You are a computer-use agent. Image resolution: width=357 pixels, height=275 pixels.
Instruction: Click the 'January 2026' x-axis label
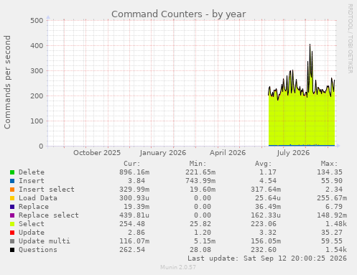[x=163, y=153]
